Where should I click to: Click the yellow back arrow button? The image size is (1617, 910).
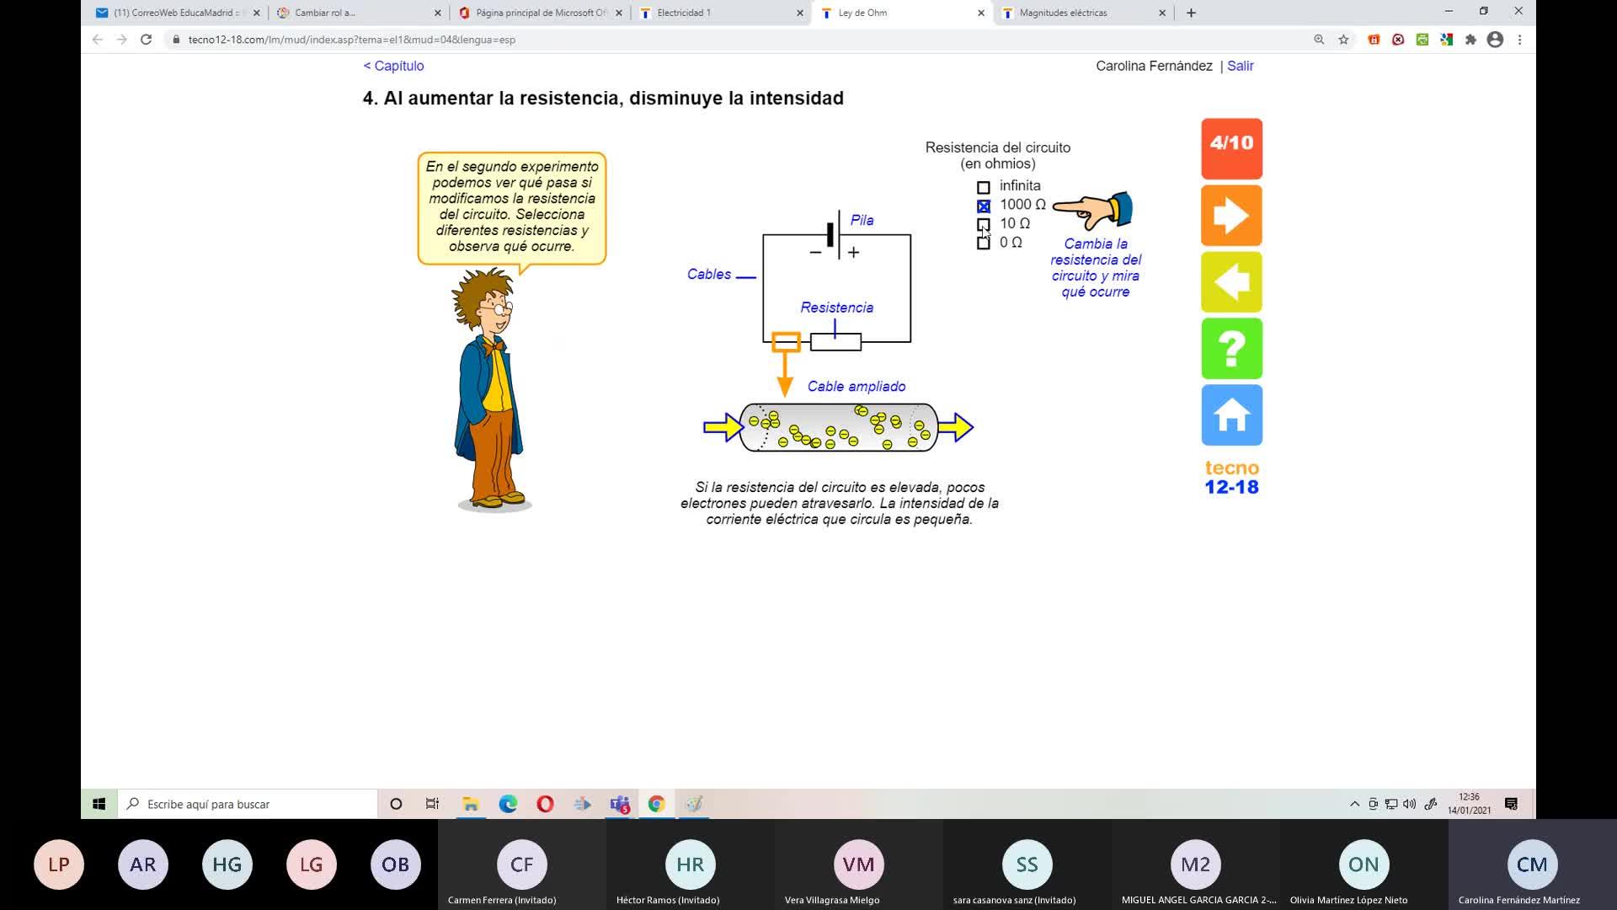pos(1231,282)
